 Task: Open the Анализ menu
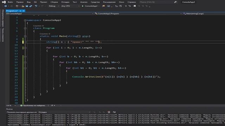(x=84, y=2)
